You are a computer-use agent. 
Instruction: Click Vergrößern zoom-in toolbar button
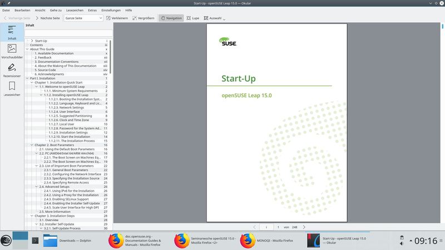pos(144,18)
